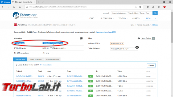Viewport: 173px width, 97px height.
Task: Click the sort icon beside Latest 25 txns
Action: point(17,65)
